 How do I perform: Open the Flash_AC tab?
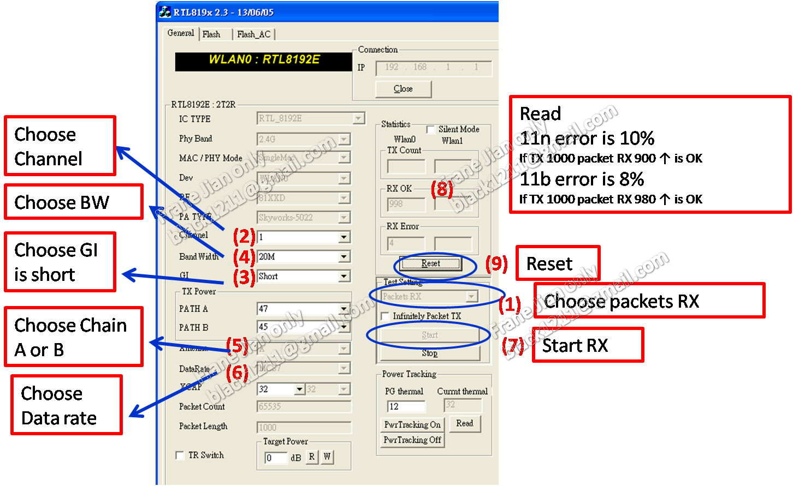coord(254,34)
